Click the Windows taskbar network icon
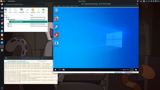Image resolution: width=160 pixels, height=90 pixels. 126,70
